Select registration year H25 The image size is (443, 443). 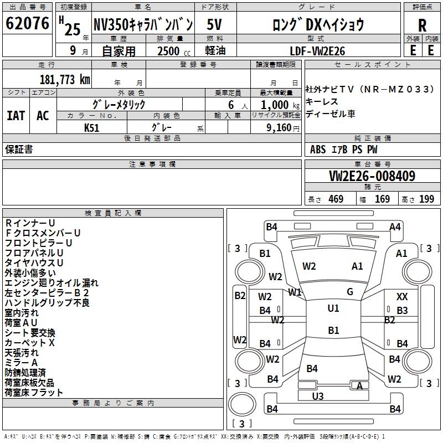pyautogui.click(x=70, y=27)
